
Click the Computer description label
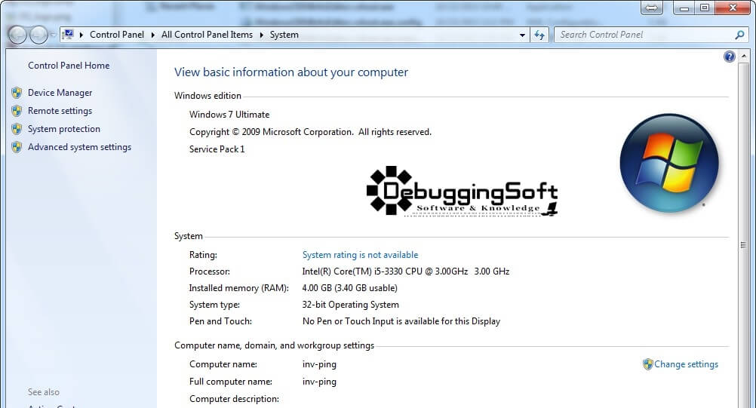[235, 399]
